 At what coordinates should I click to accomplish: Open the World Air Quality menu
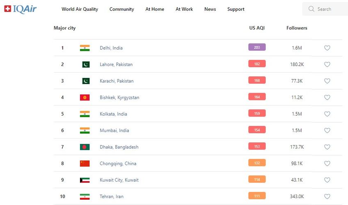click(80, 9)
